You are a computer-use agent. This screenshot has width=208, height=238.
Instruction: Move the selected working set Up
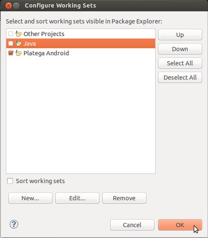[180, 35]
